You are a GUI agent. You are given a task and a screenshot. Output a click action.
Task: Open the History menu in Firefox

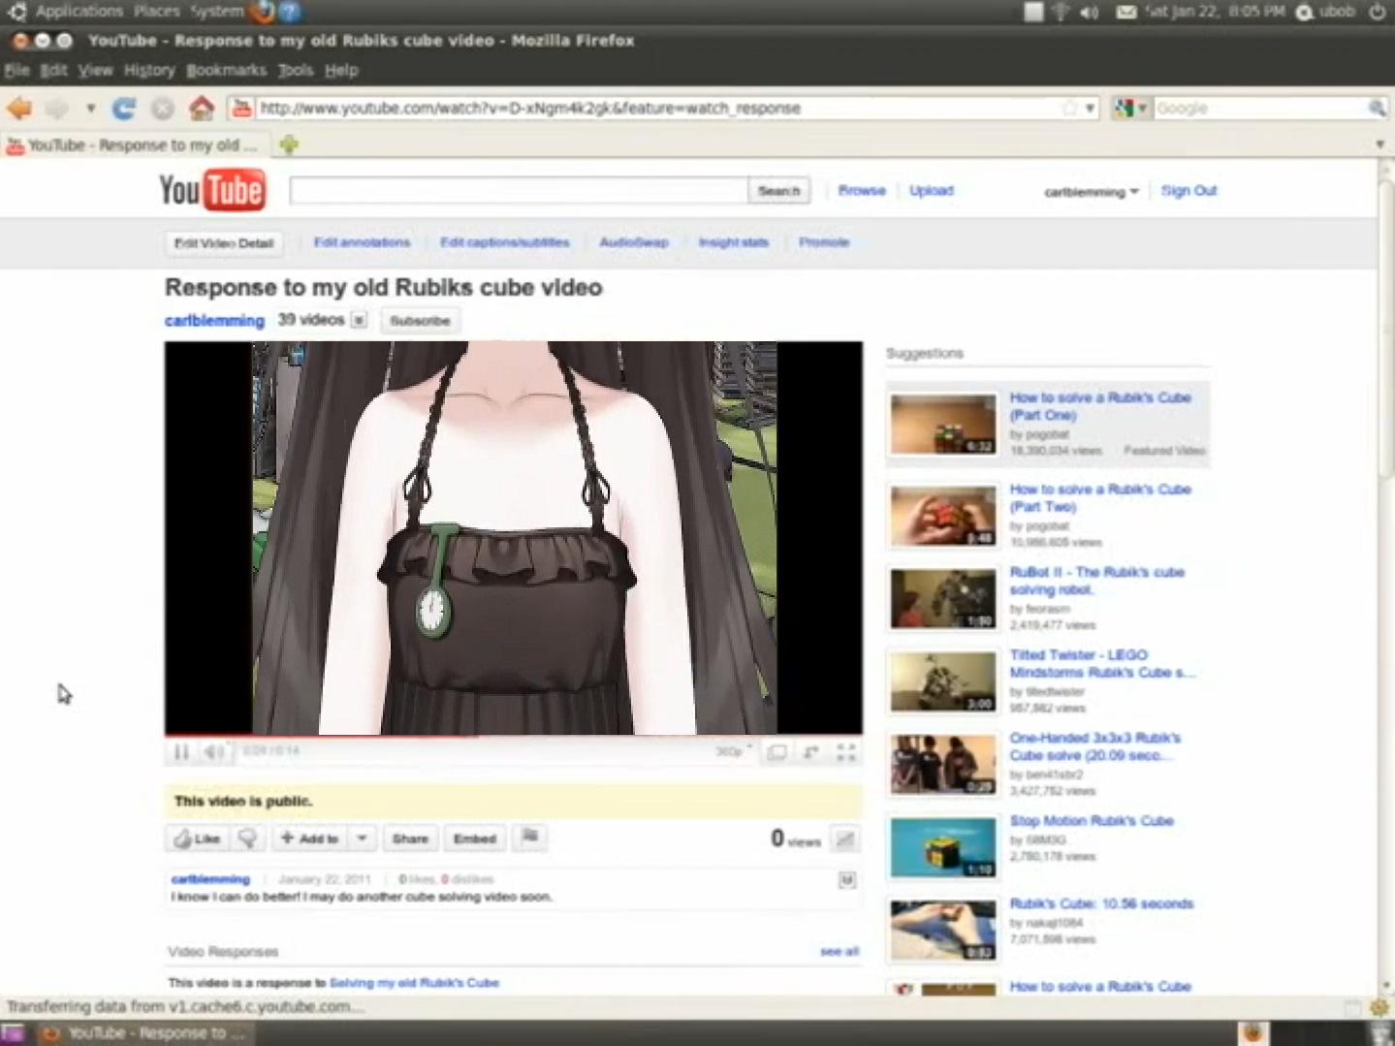(148, 71)
